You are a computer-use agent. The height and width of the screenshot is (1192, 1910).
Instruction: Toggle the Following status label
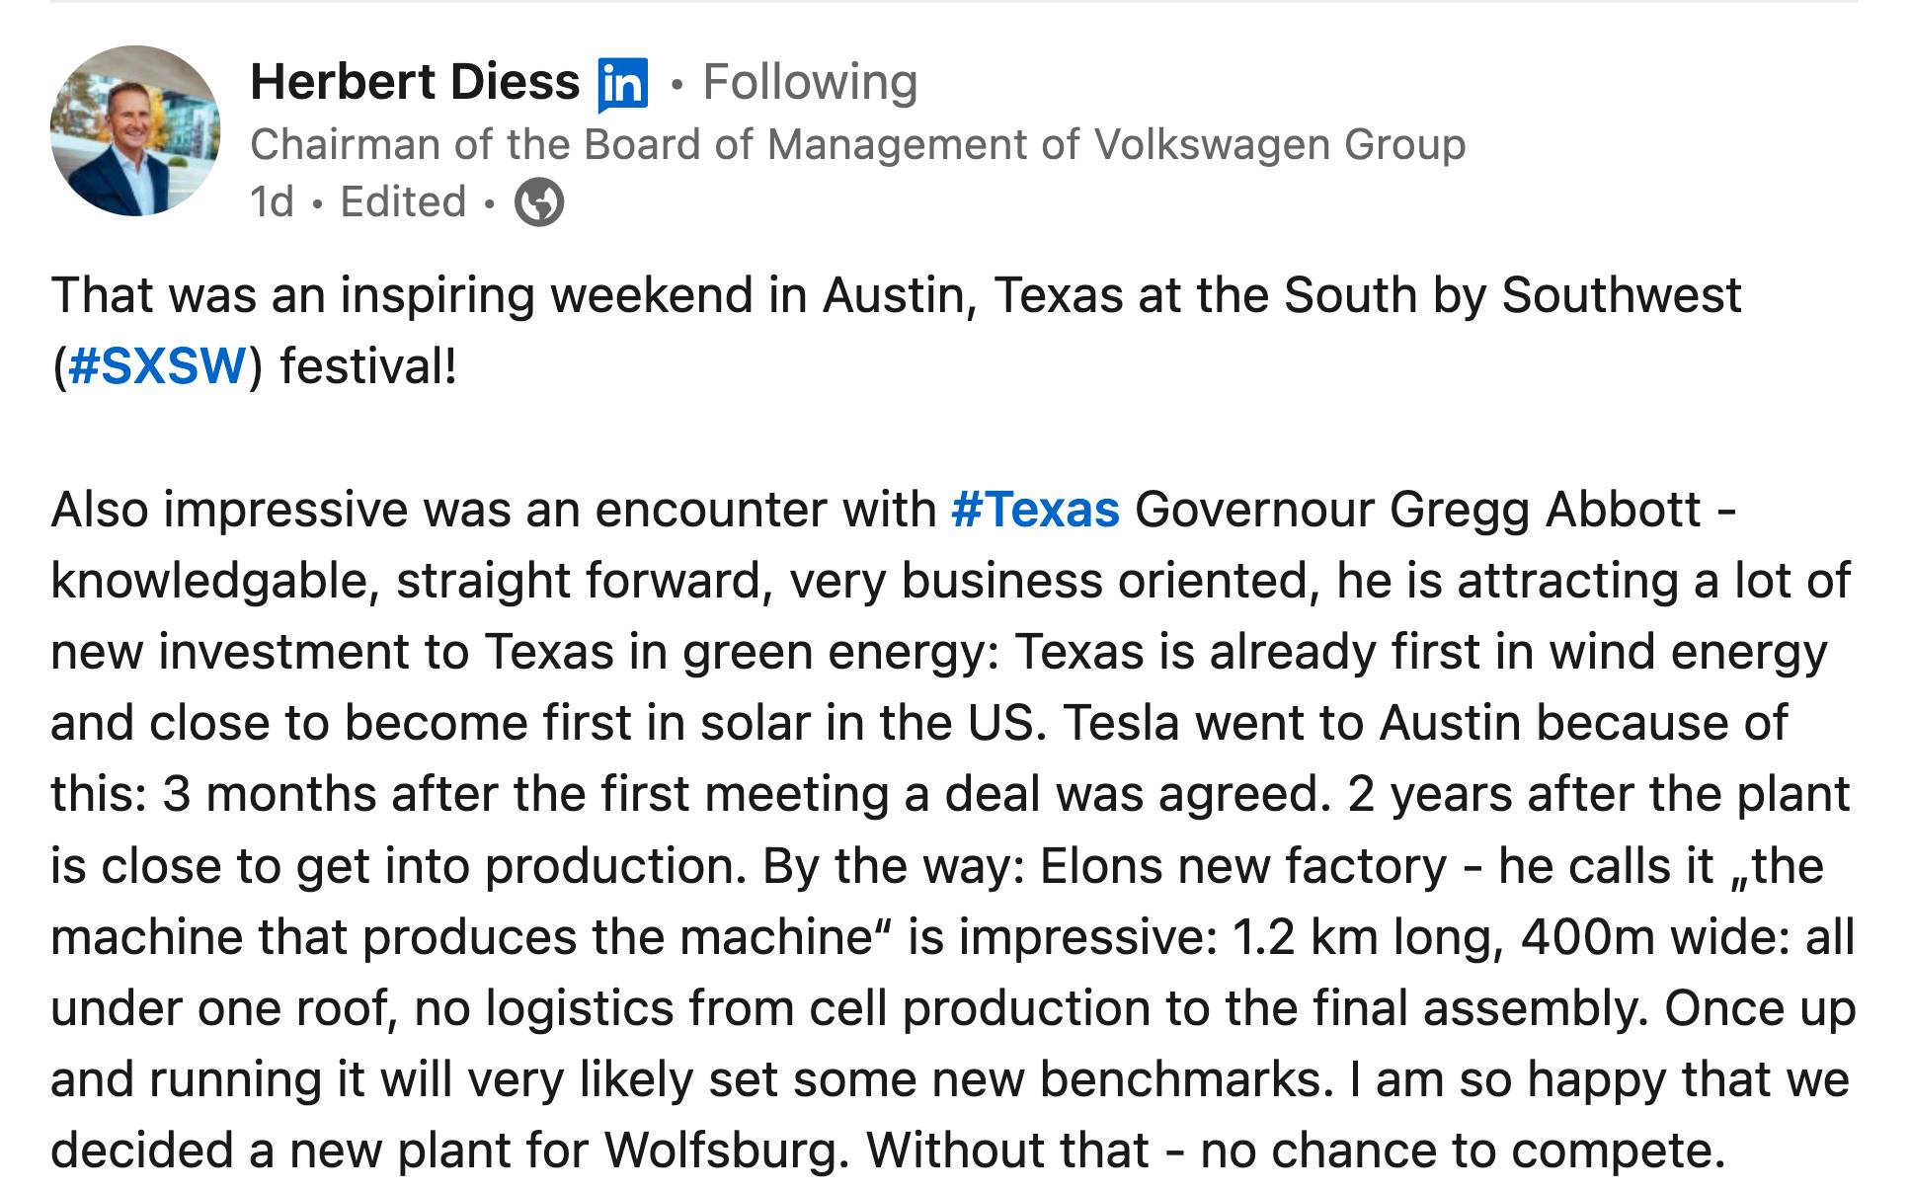click(810, 81)
